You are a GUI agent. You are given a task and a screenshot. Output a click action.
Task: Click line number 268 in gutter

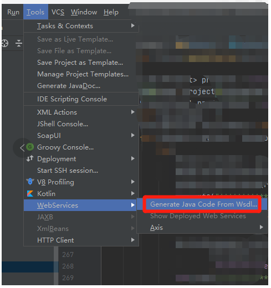tap(68, 266)
